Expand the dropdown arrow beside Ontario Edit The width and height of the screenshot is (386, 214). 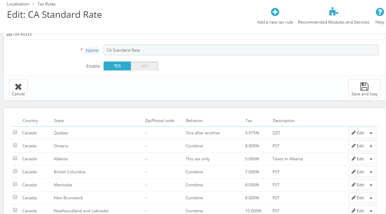click(x=371, y=146)
